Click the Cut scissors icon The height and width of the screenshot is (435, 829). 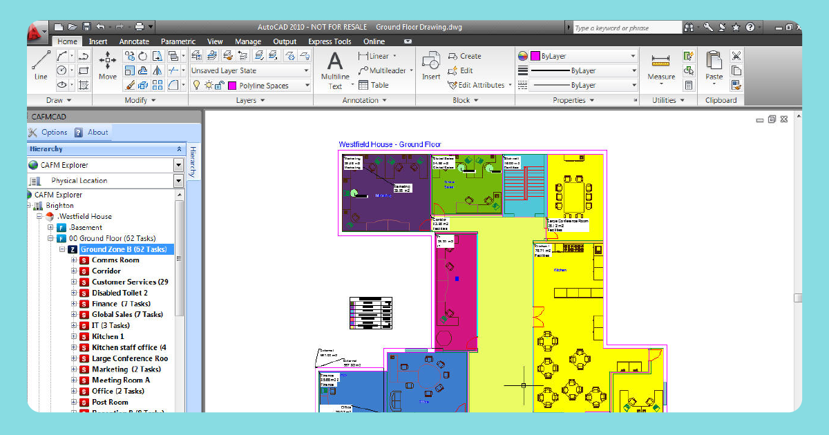point(736,56)
